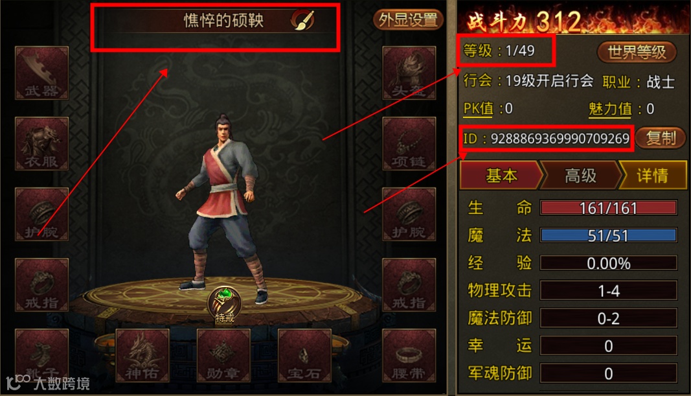Click the rename brush icon beside the name
Viewport: 691px width, 396px height.
303,20
